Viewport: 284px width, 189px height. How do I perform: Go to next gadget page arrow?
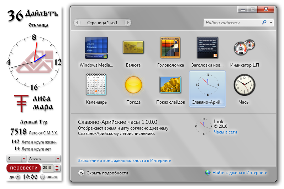point(127,23)
